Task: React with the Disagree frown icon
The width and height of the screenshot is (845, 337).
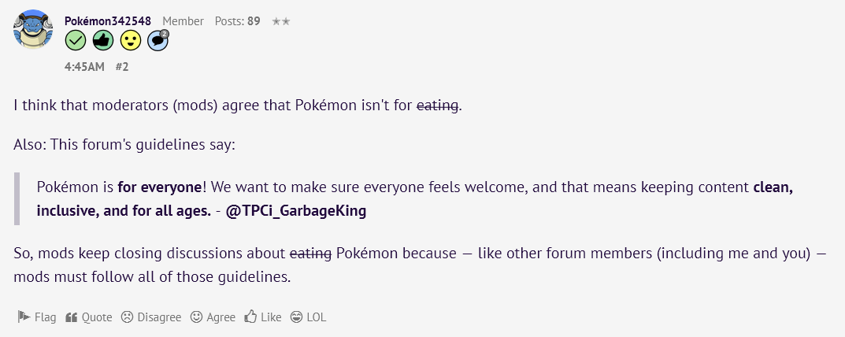Action: click(x=151, y=317)
